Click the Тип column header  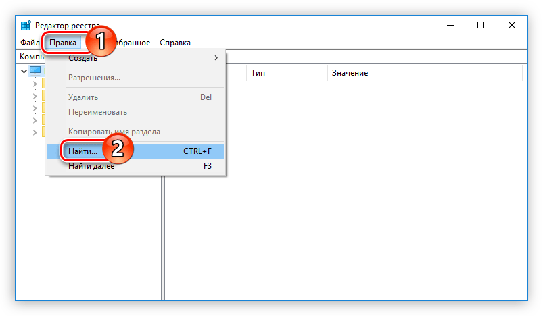coord(258,73)
